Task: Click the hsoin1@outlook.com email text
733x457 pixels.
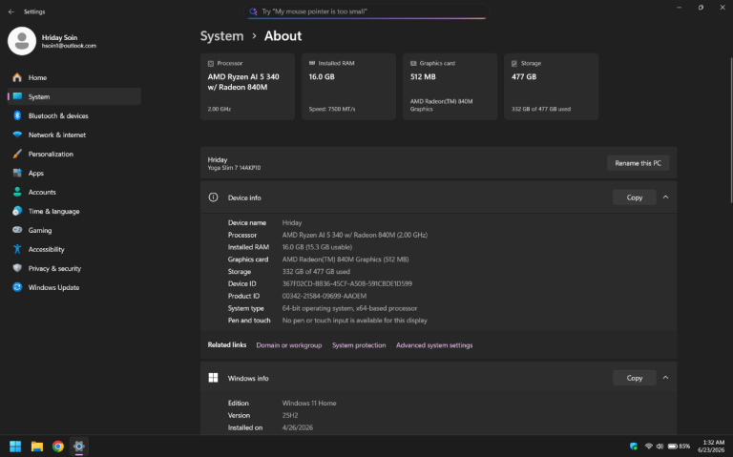Action: [x=69, y=46]
